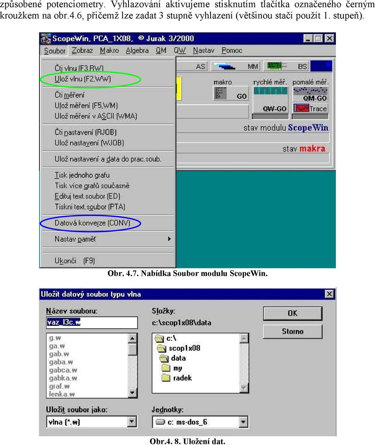Click the MM toolbar icon
Image resolution: width=375 pixels, height=445 pixels.
(x=236, y=66)
